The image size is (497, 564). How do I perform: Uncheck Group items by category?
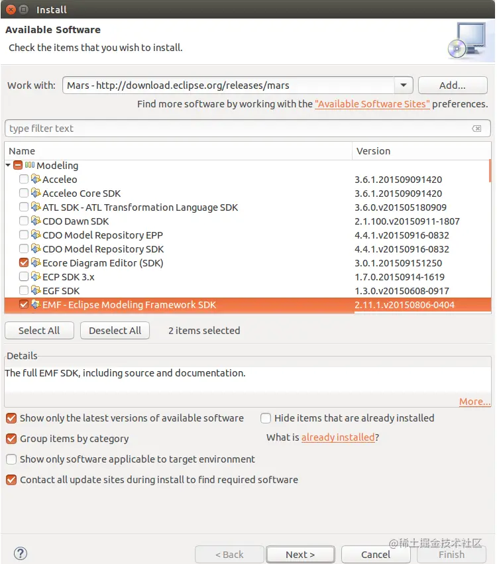tap(11, 439)
